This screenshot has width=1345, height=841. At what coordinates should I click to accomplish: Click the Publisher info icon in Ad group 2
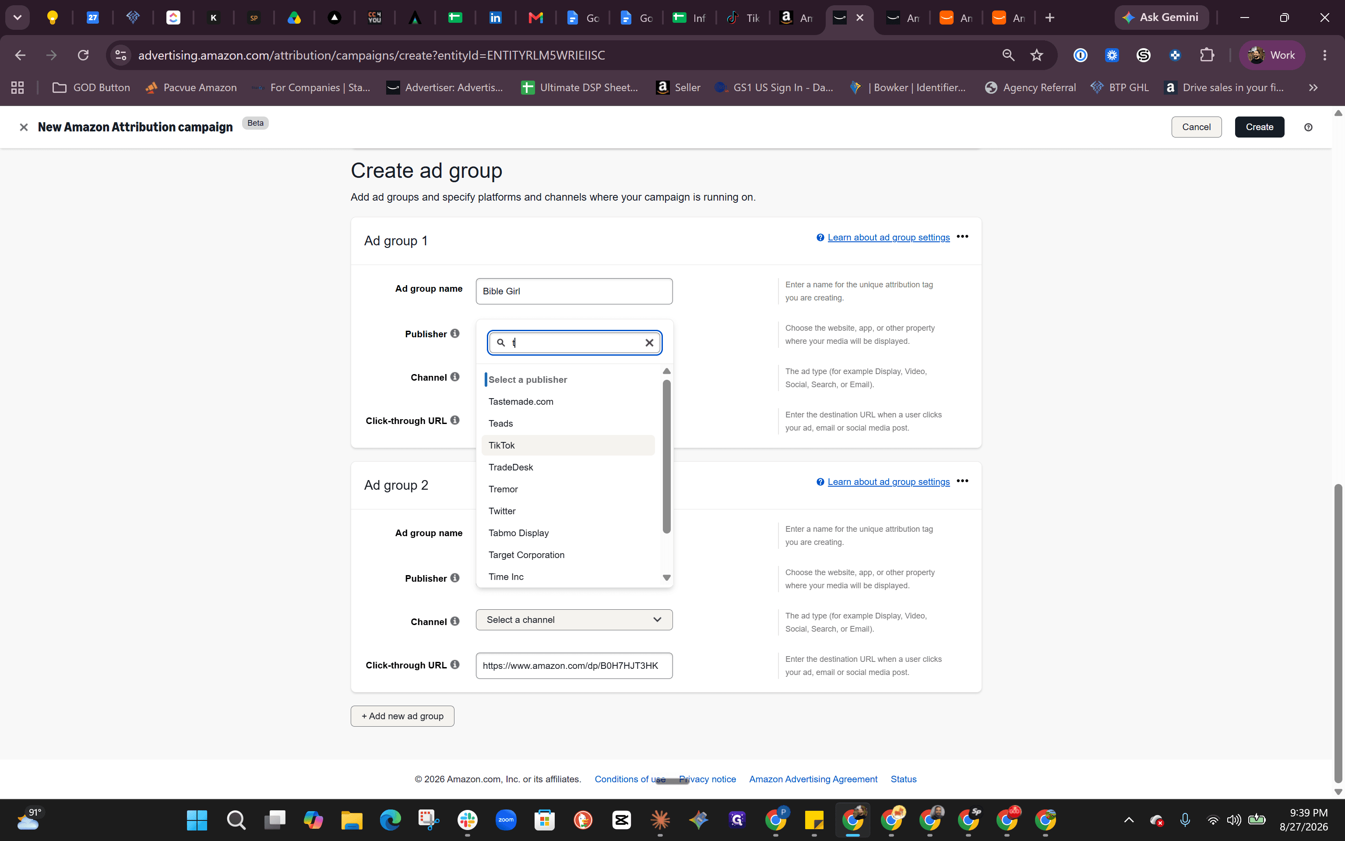(x=454, y=578)
